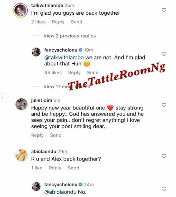Image resolution: width=176 pixels, height=197 pixels.
Task: Reply to fancyacholonu's 45 likes comment
Action: [x=74, y=73]
